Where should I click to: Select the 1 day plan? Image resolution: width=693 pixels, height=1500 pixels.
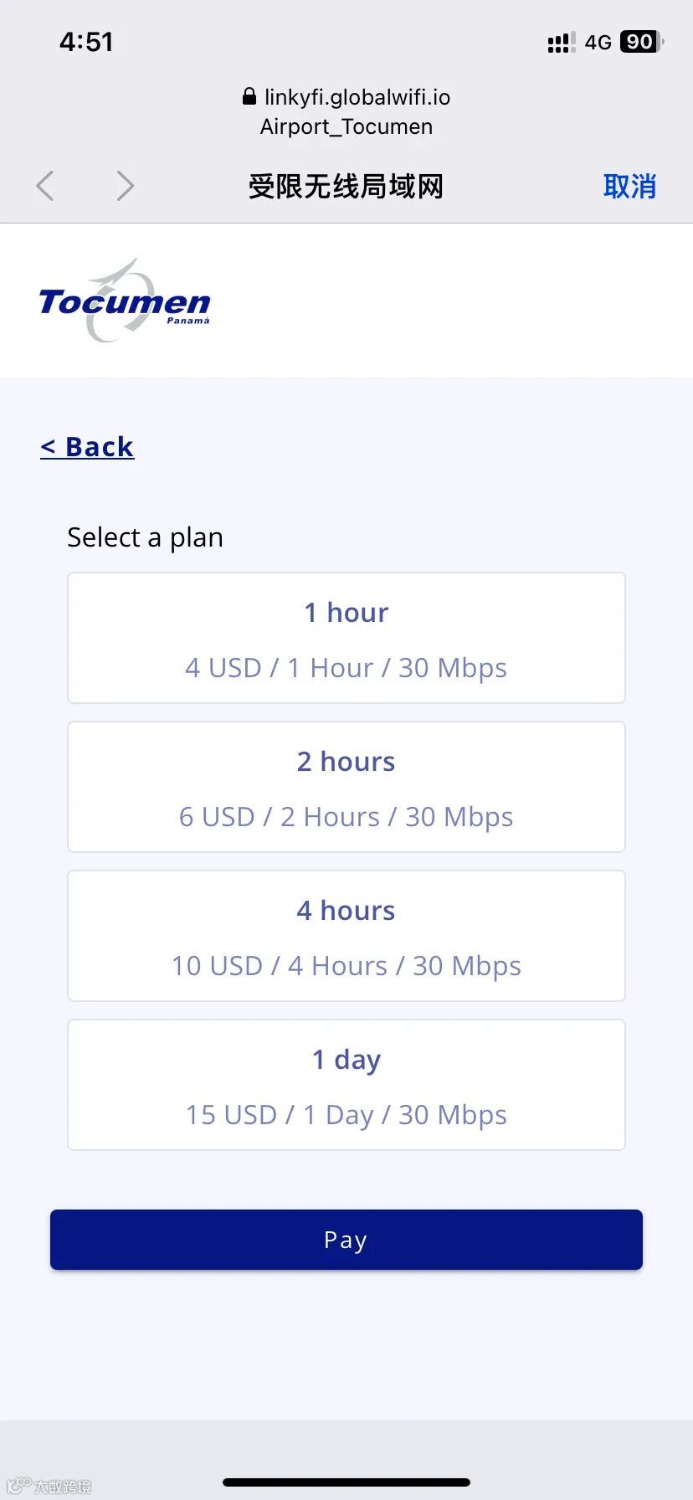[346, 1085]
